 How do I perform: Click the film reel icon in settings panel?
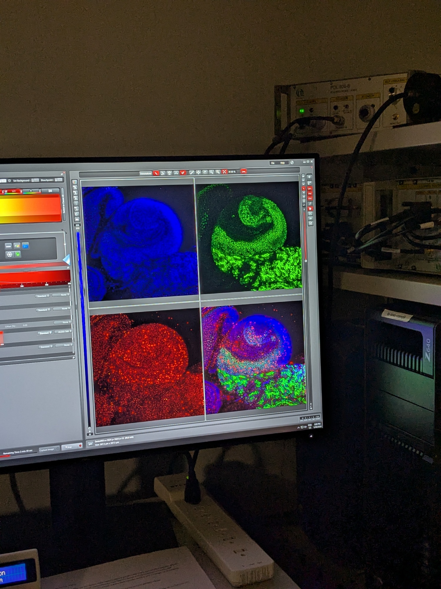click(10, 254)
